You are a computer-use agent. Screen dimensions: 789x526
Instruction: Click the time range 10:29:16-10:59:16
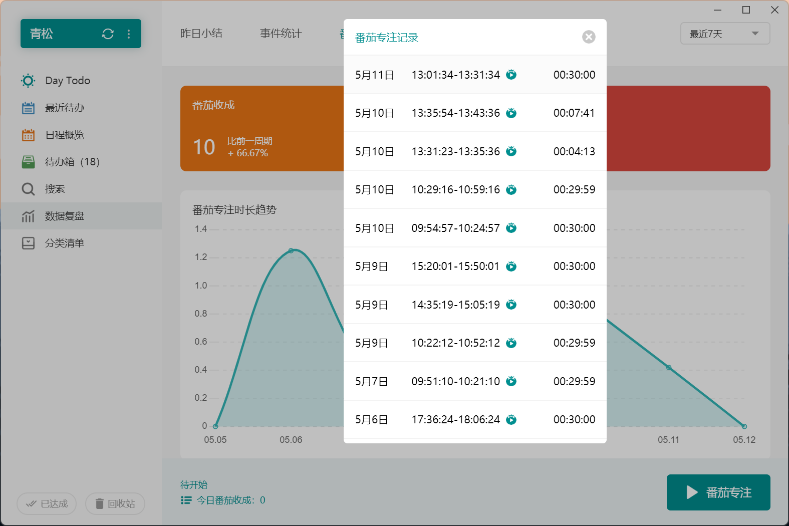(x=456, y=189)
